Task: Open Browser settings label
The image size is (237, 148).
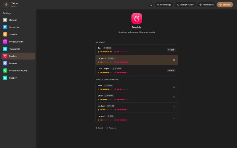Action: tap(13, 63)
